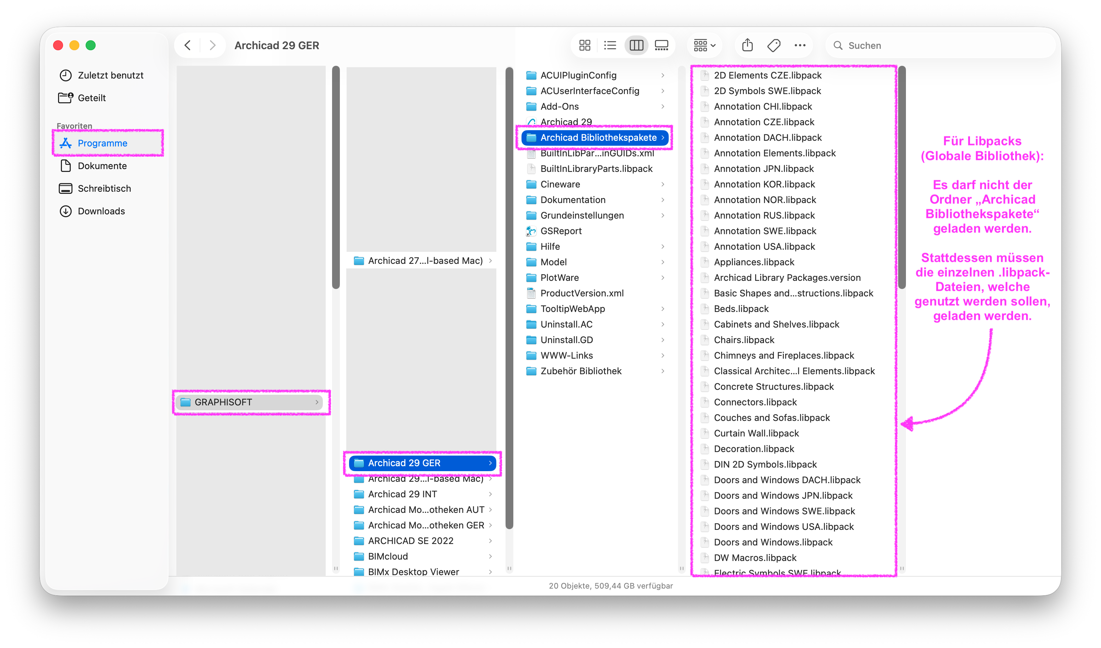This screenshot has height=648, width=1101.
Task: Click the first column's vertical scrollbar
Action: coord(336,177)
